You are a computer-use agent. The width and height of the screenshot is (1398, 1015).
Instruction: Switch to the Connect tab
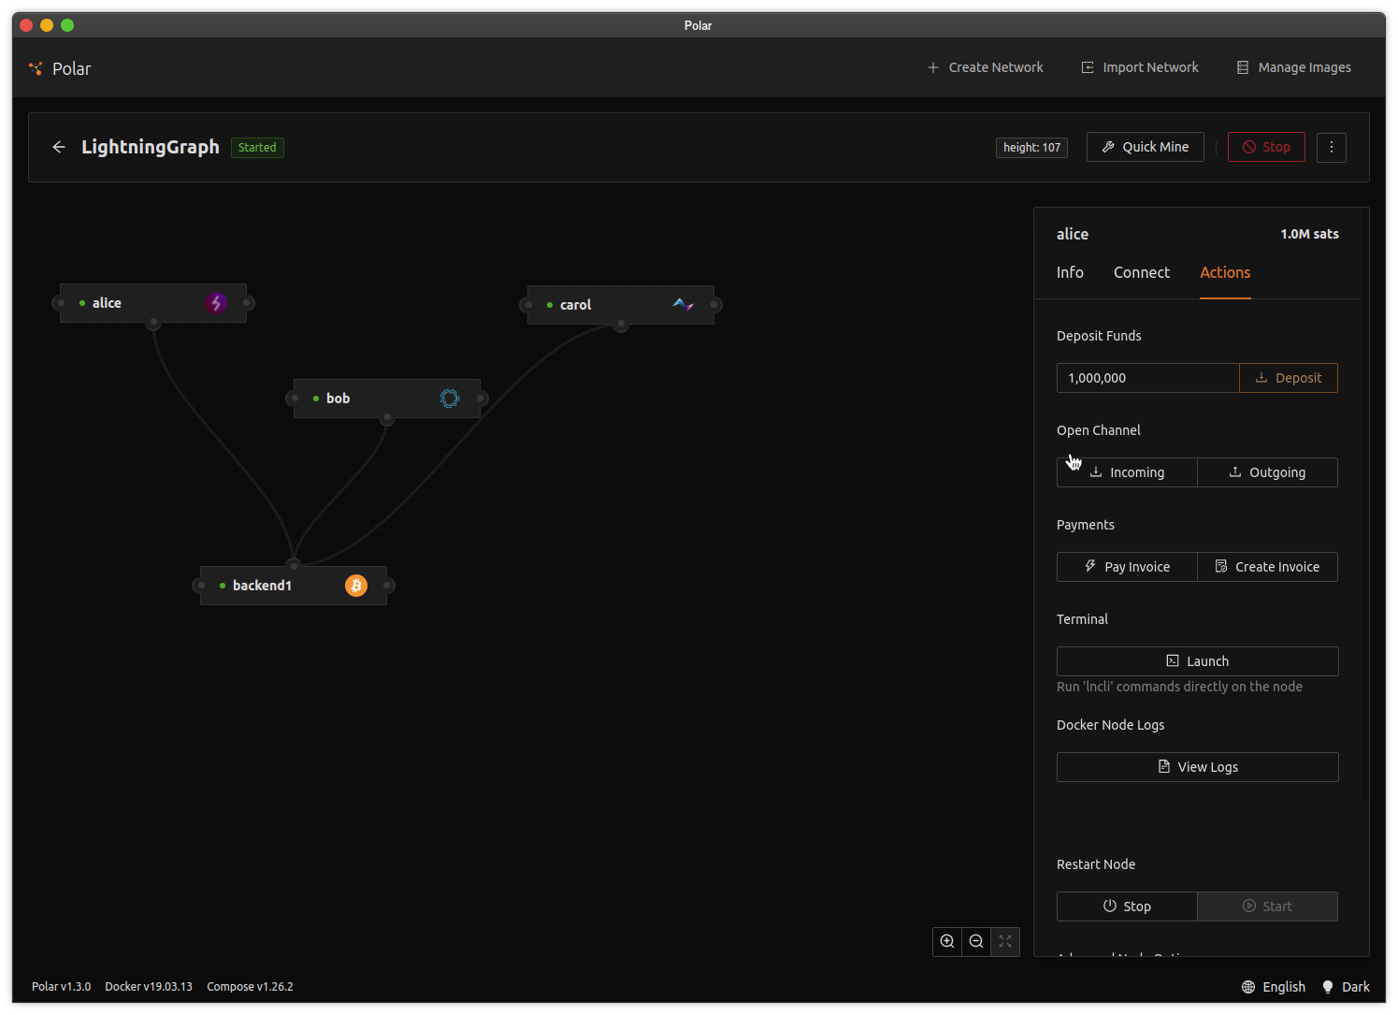[1142, 272]
